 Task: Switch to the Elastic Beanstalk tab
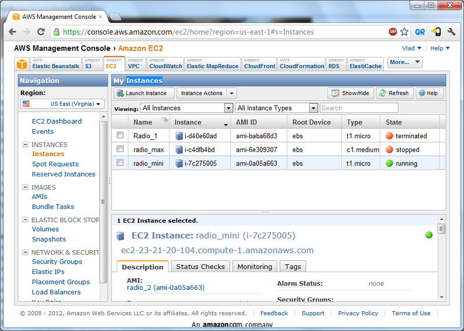click(x=56, y=64)
